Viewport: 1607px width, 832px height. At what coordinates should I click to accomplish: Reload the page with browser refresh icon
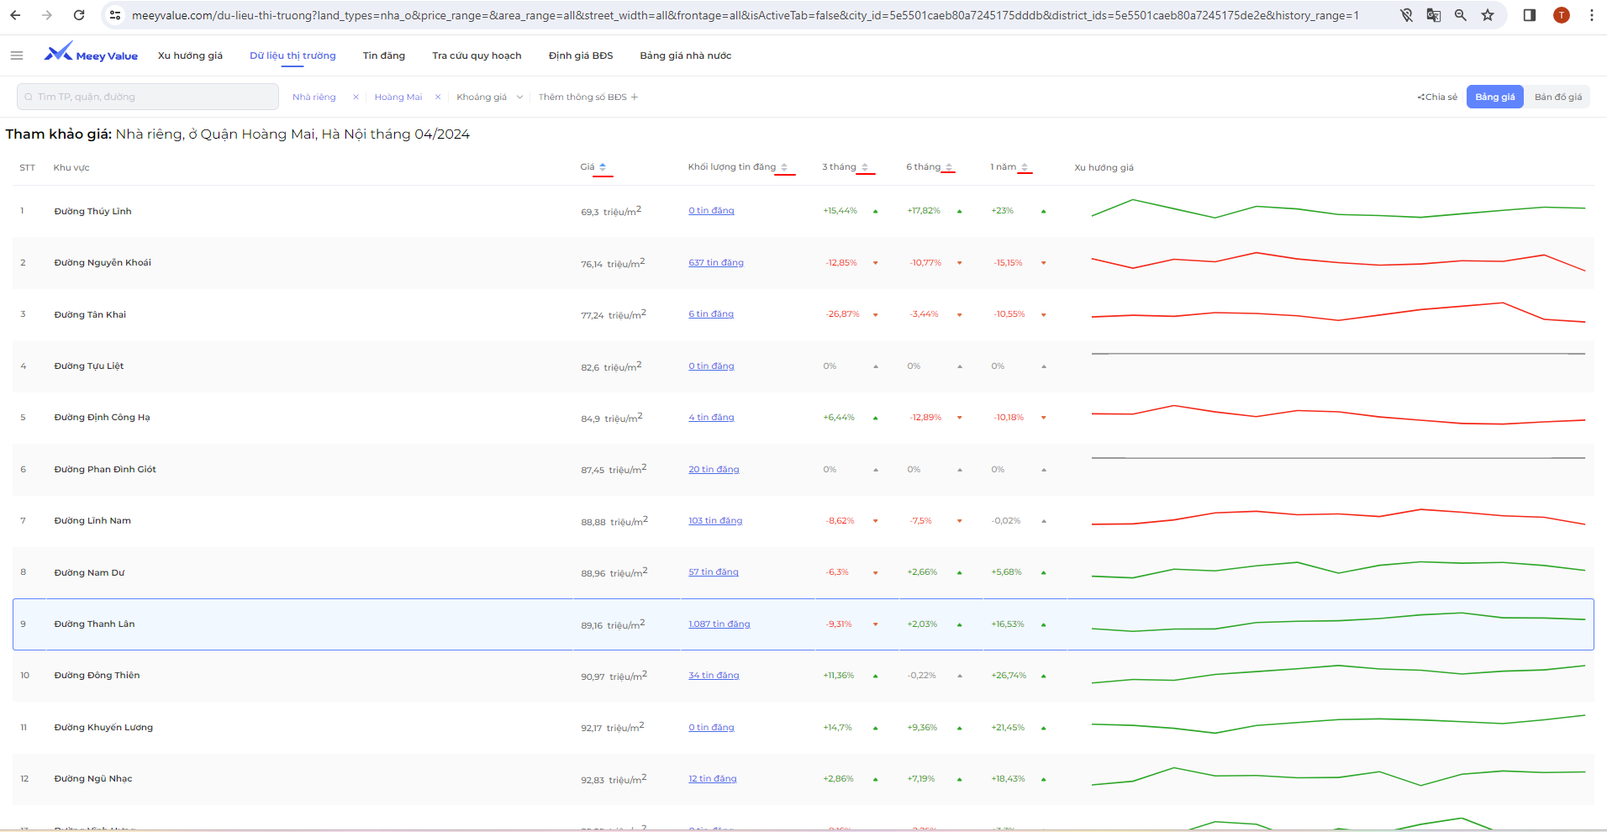(x=79, y=15)
